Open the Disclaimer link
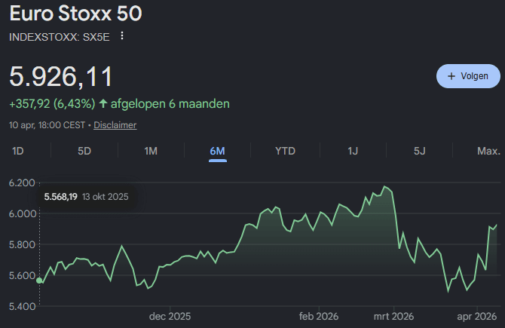This screenshot has width=505, height=328. point(115,125)
